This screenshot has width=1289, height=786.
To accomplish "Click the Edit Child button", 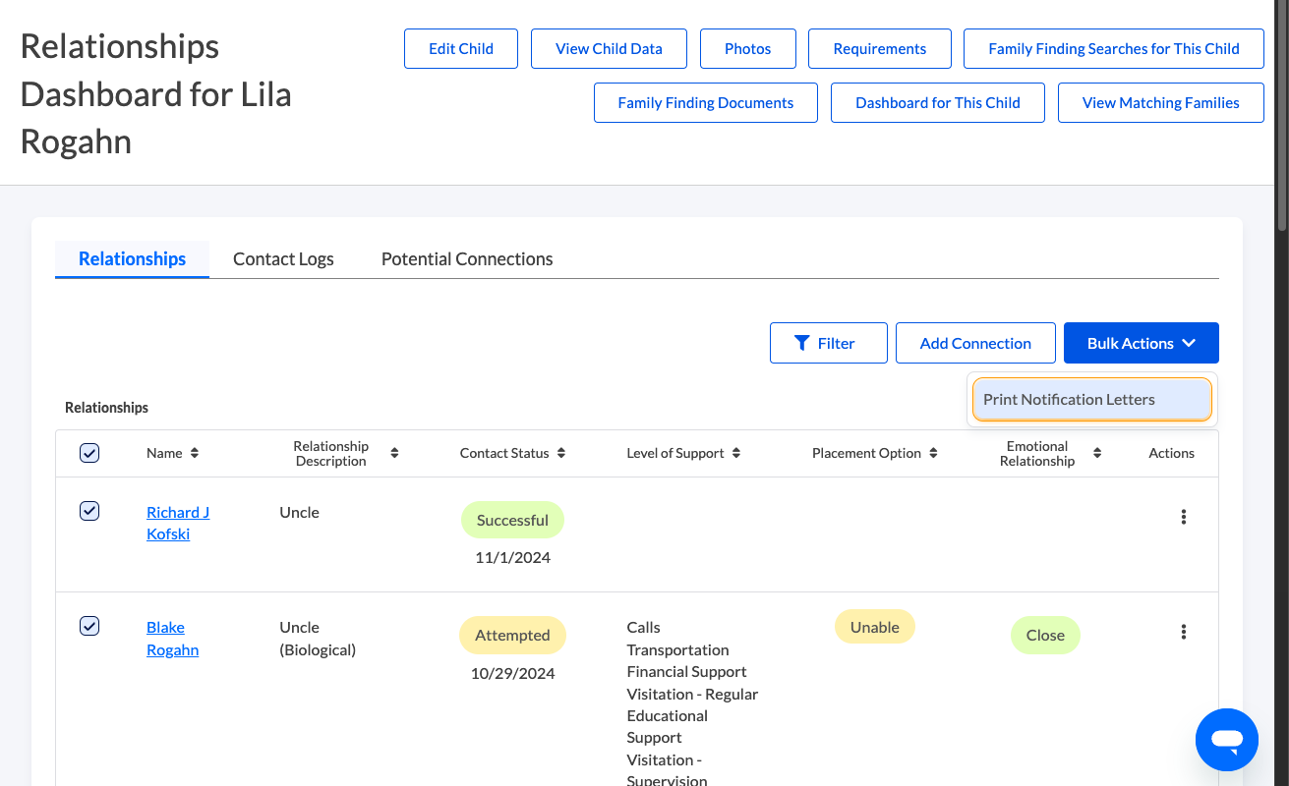I will (x=461, y=48).
